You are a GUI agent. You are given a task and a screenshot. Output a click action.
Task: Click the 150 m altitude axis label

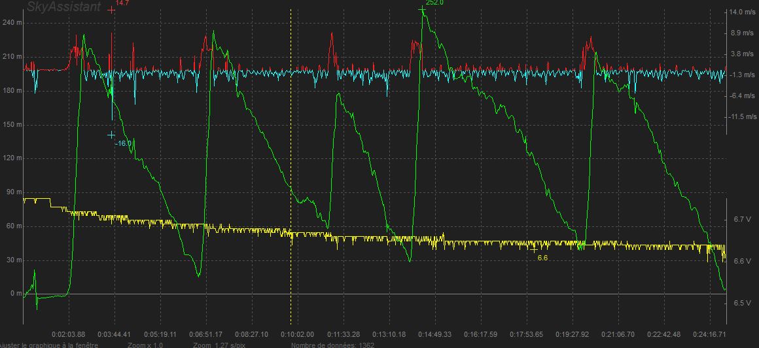click(x=12, y=124)
